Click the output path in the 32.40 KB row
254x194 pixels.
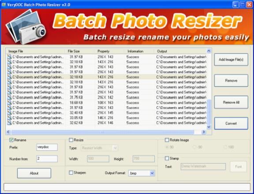pyautogui.click(x=181, y=112)
